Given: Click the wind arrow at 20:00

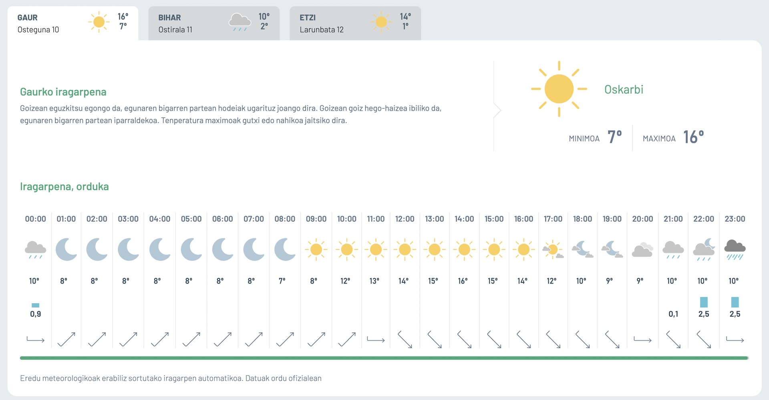Looking at the screenshot, I should pos(642,340).
